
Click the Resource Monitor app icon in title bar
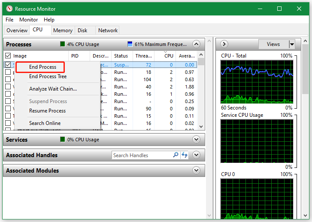tap(9, 9)
